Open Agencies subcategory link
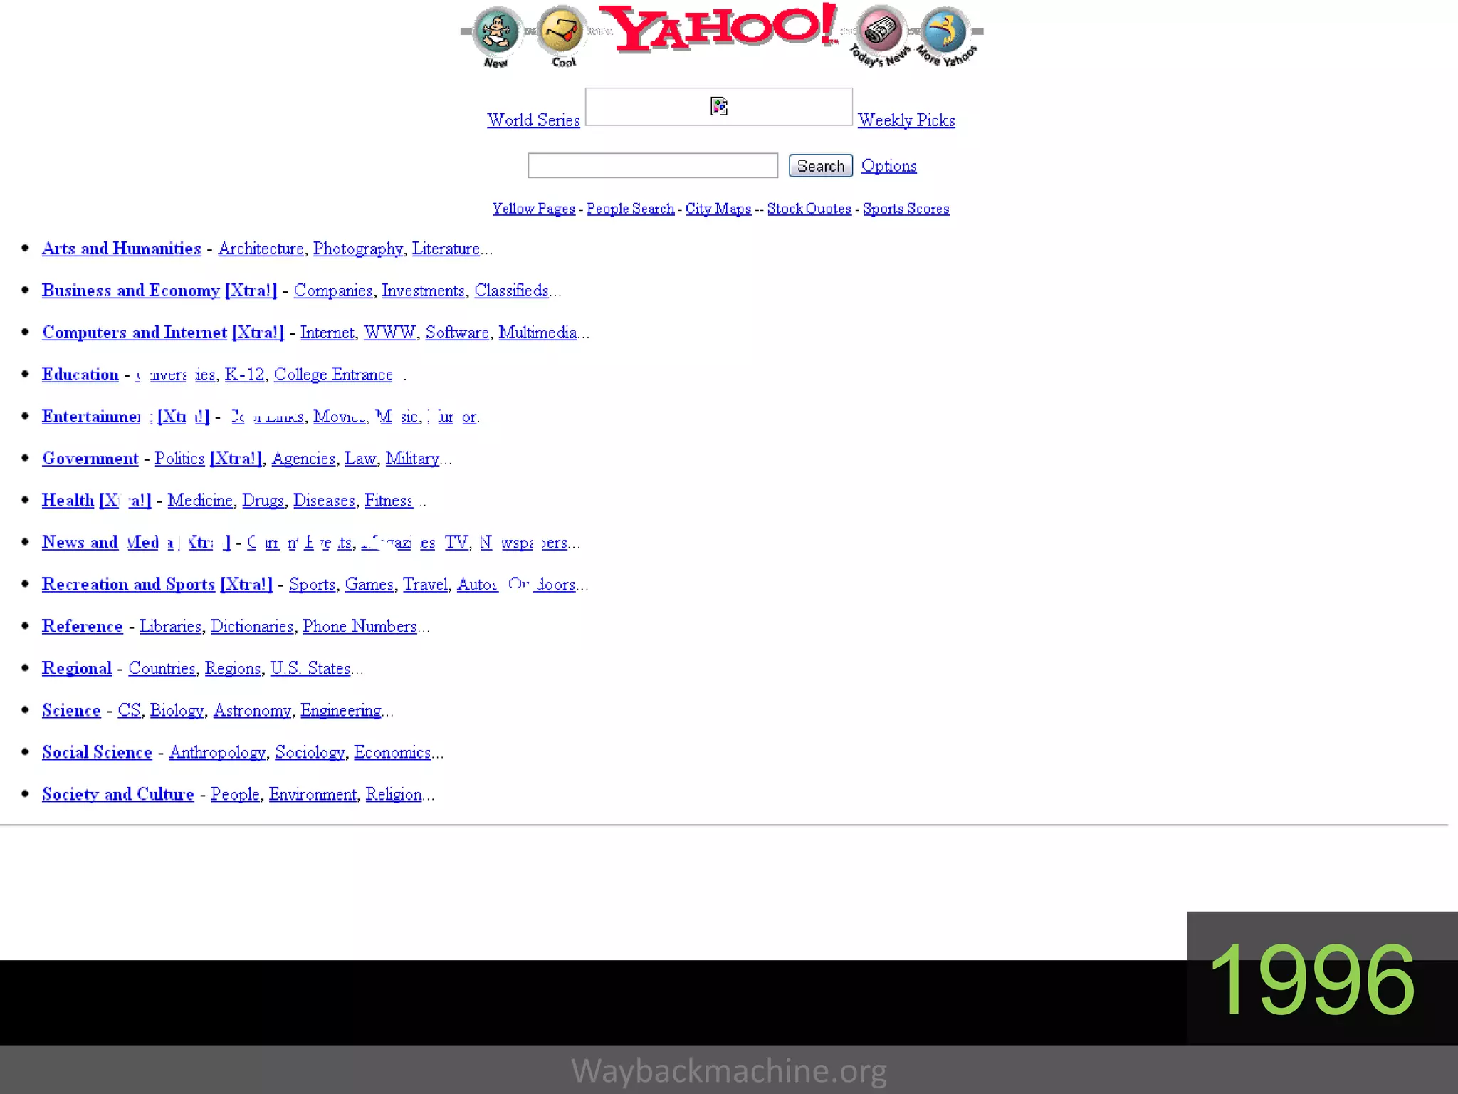The image size is (1458, 1094). [x=303, y=459]
